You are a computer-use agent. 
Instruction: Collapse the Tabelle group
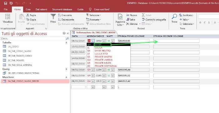click(x=66, y=43)
